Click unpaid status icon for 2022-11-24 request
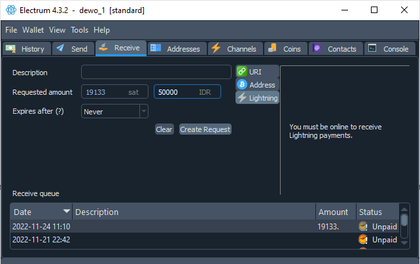 coord(363,226)
